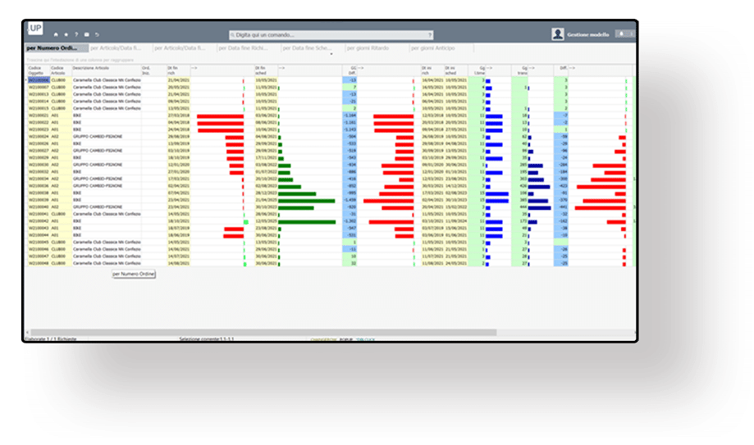Focus the 'Digita qui un comando' field
This screenshot has height=445, width=754.
click(x=328, y=35)
